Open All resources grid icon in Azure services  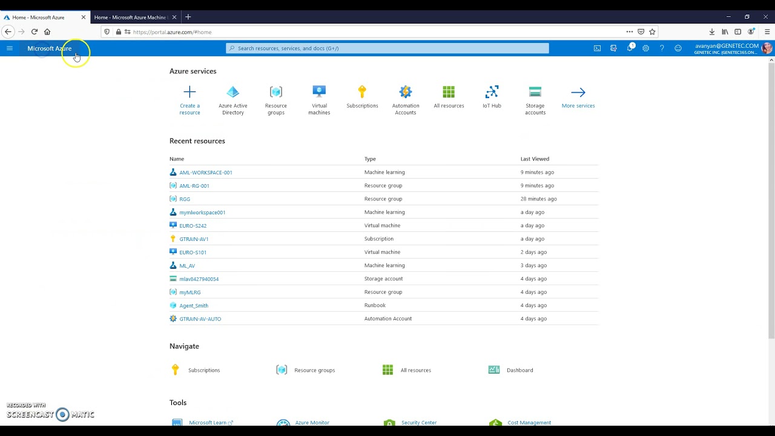pyautogui.click(x=449, y=92)
